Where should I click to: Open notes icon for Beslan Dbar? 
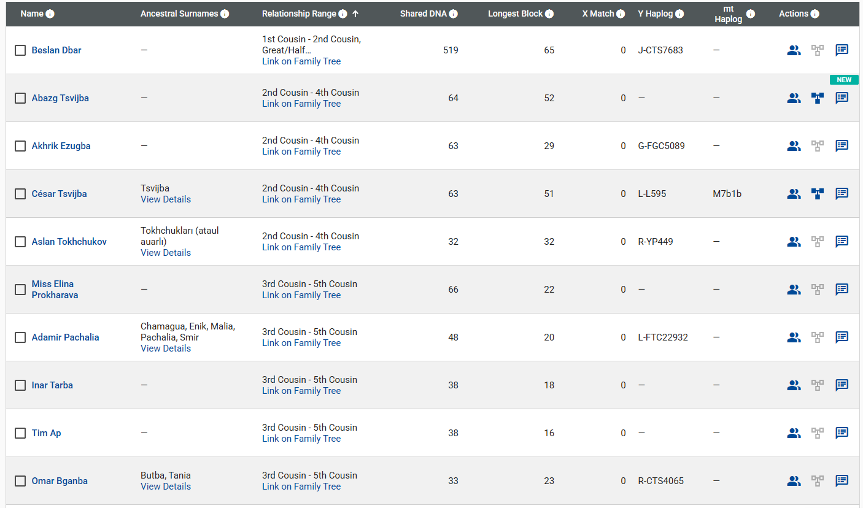click(842, 50)
